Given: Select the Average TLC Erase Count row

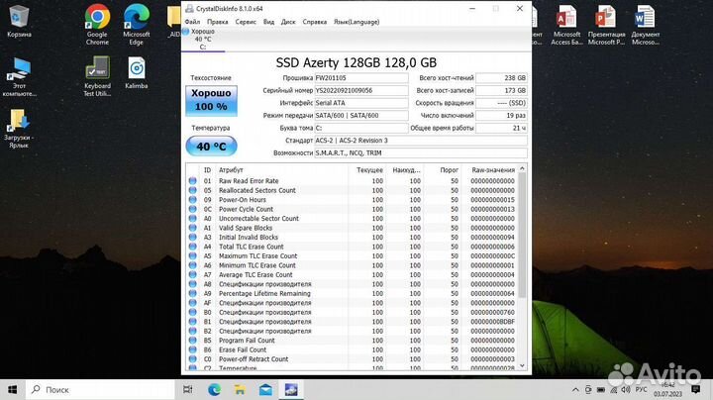Looking at the screenshot, I should [352, 274].
